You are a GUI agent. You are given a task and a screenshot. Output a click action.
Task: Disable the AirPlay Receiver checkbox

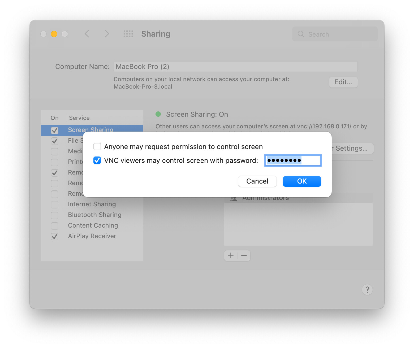[55, 236]
